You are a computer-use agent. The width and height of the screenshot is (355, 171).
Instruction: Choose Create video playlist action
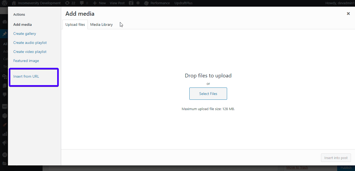click(30, 52)
